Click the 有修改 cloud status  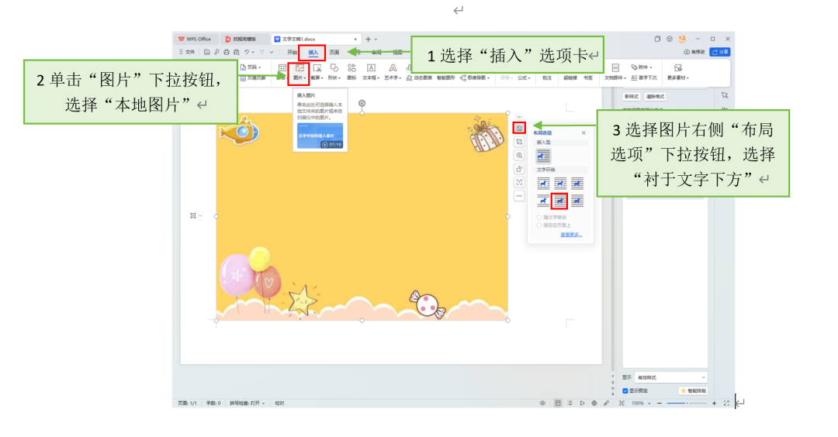pyautogui.click(x=694, y=52)
